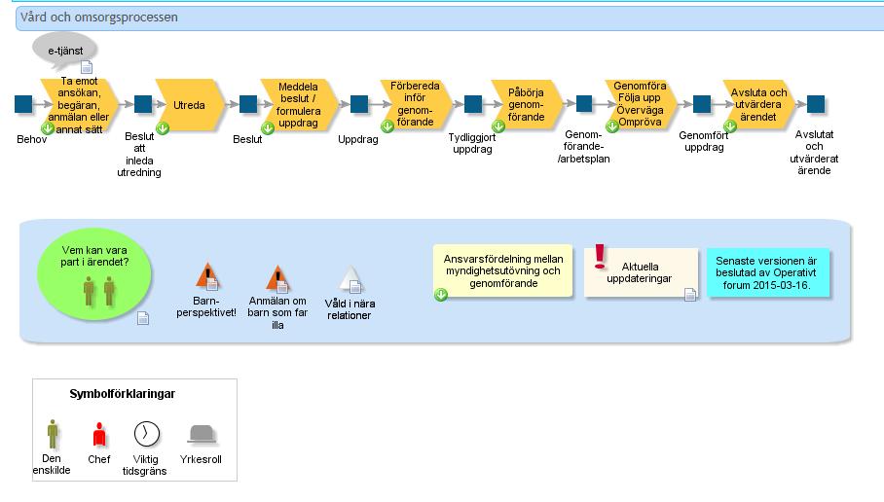This screenshot has height=502, width=884.
Task: Click the 'Avslutat och utvärderat ärende' blue square
Action: [x=816, y=104]
